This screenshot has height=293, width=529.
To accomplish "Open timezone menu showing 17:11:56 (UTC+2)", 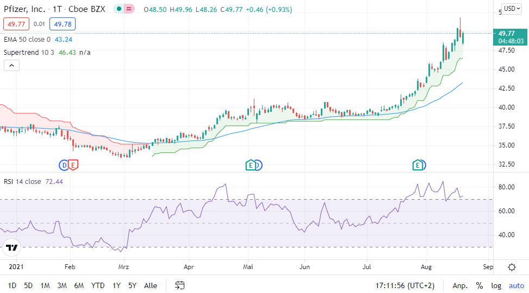I will tap(405, 285).
